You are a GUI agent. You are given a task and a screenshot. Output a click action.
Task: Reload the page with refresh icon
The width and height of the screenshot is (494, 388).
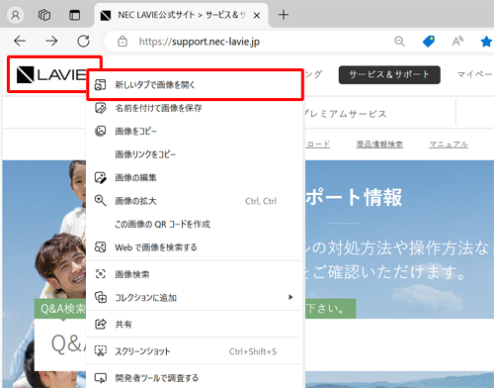coord(83,41)
